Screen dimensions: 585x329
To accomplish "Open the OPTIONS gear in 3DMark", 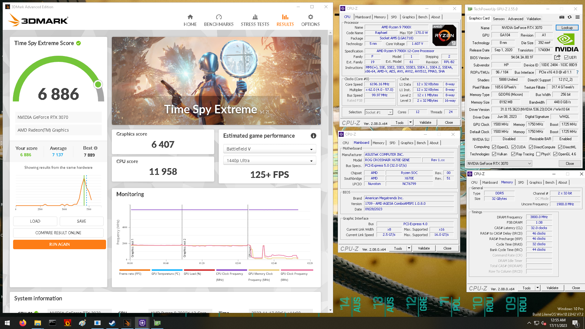I will (x=310, y=20).
